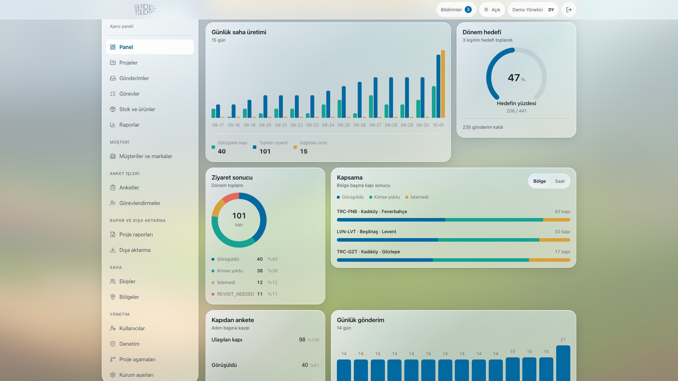Click the Bölgeler map pin icon
This screenshot has height=381, width=678.
click(x=113, y=297)
